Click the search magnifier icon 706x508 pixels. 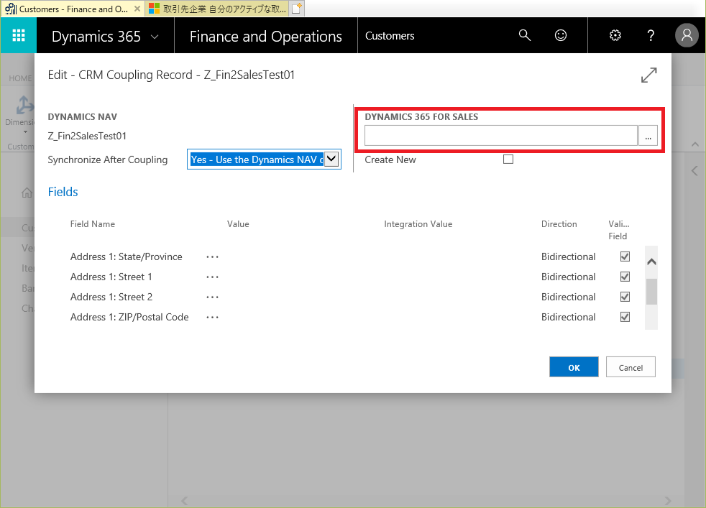(x=525, y=35)
